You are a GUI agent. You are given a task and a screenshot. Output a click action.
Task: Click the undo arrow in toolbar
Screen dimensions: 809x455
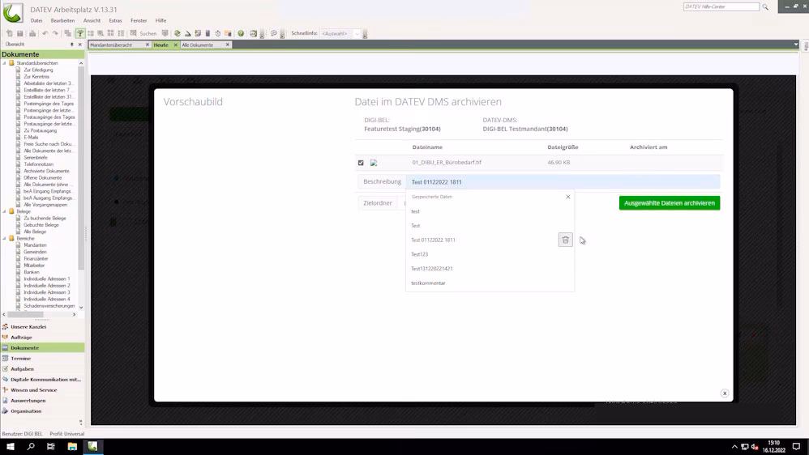(x=45, y=34)
